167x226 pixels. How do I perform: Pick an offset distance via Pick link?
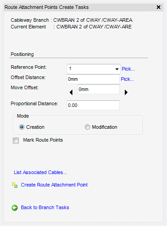coord(127,79)
